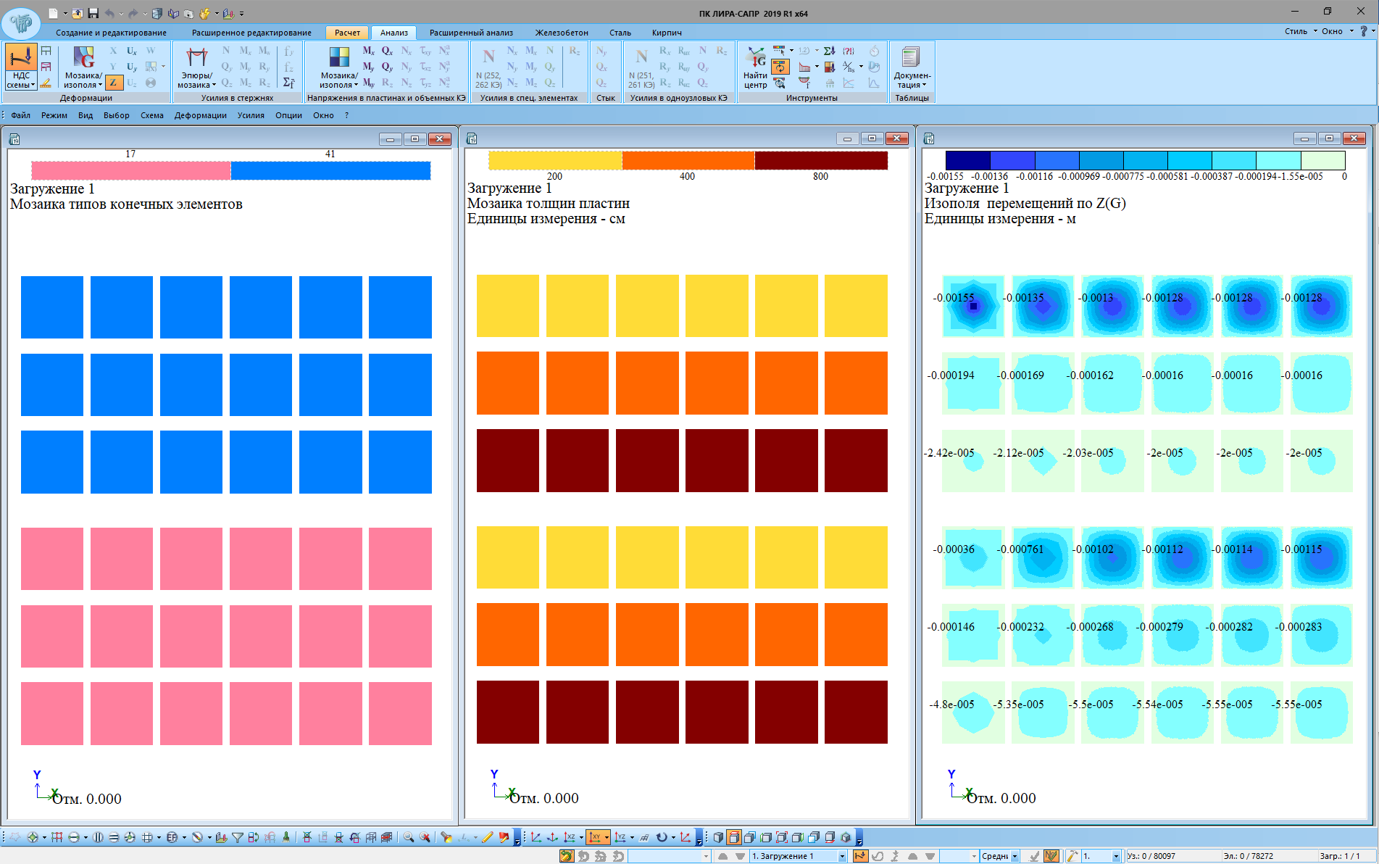Click the Σf summation icon in rod forces

click(x=288, y=83)
